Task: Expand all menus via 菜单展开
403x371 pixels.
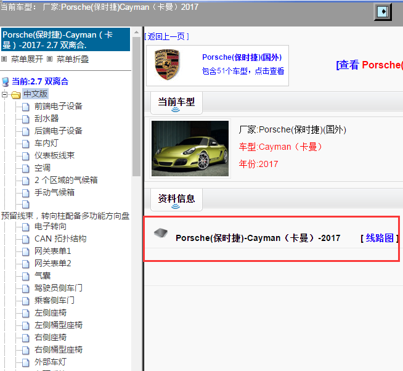Action: point(27,59)
